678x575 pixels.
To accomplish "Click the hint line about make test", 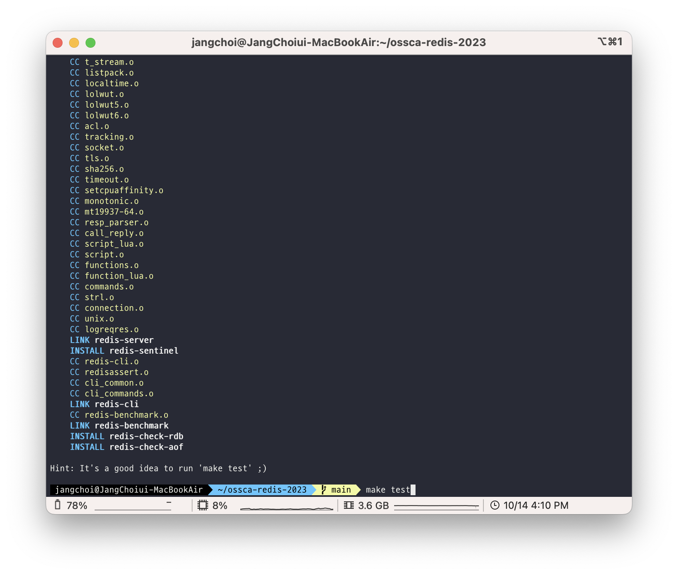I will [158, 468].
